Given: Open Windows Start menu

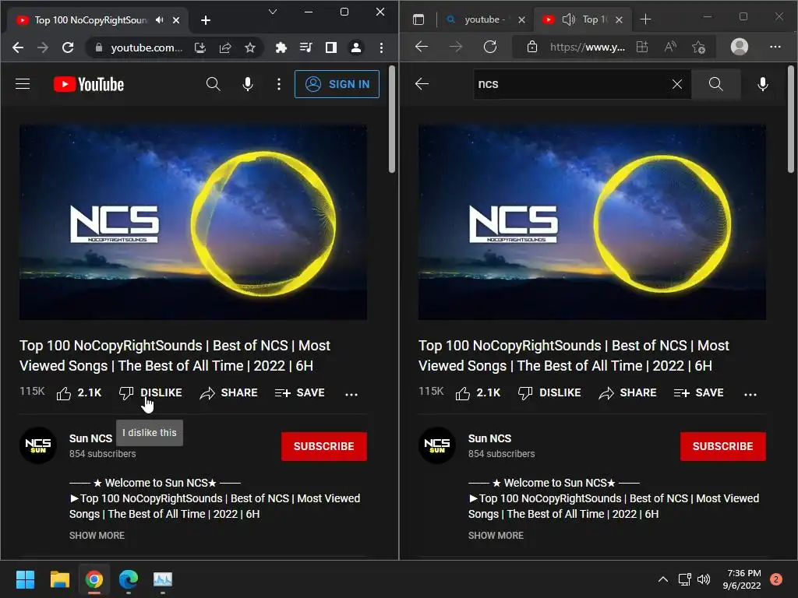Looking at the screenshot, I should click(25, 579).
